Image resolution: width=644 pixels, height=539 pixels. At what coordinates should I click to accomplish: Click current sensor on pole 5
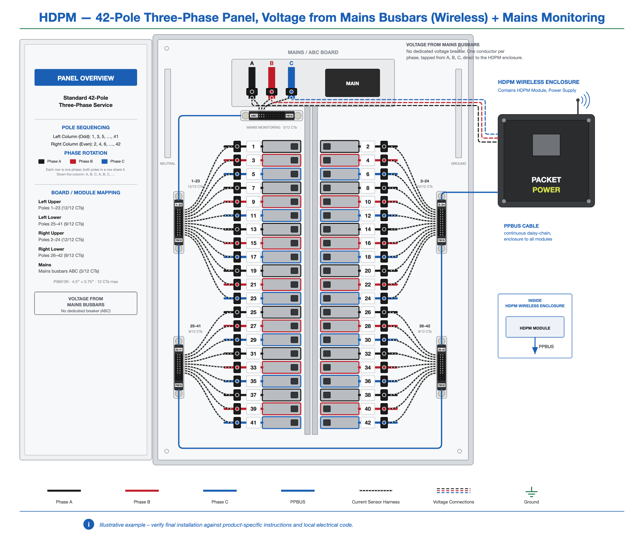(237, 174)
